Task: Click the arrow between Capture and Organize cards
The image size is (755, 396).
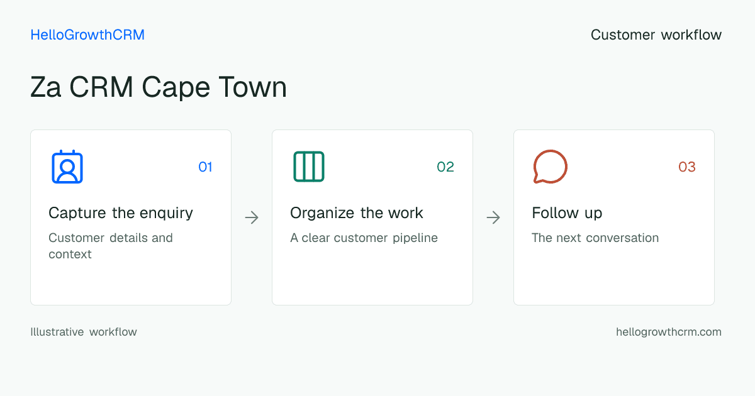Action: pos(252,217)
